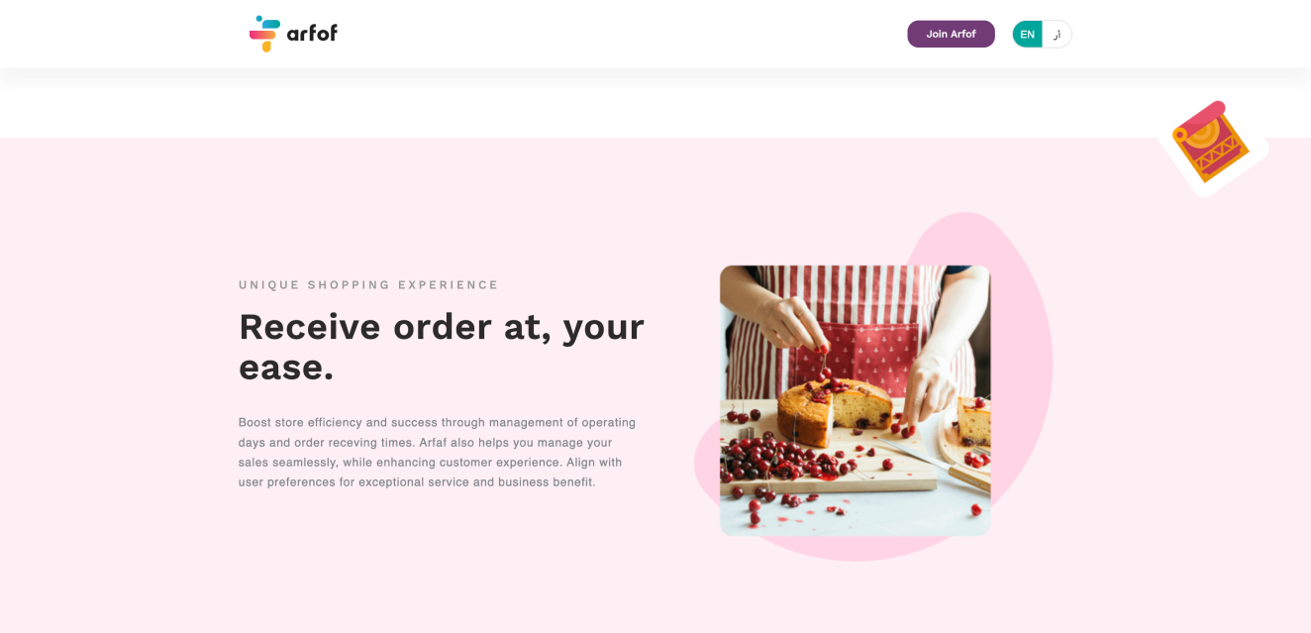Click the UNIQUE SHOPPING EXPERIENCE label
1311x633 pixels.
pos(368,285)
